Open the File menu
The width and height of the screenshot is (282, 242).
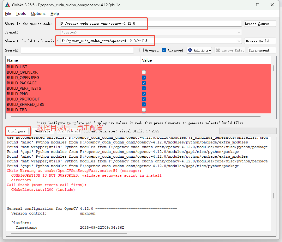pos(8,13)
